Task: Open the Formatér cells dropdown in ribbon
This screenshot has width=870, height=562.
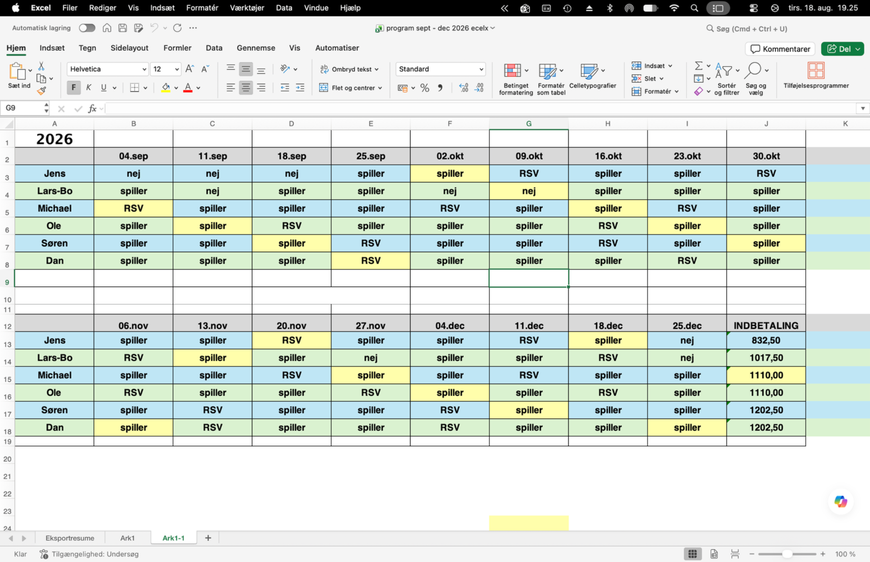Action: (x=655, y=91)
